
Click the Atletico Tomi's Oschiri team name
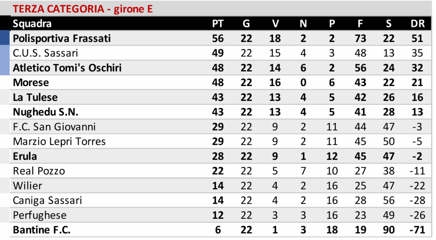pos(67,68)
